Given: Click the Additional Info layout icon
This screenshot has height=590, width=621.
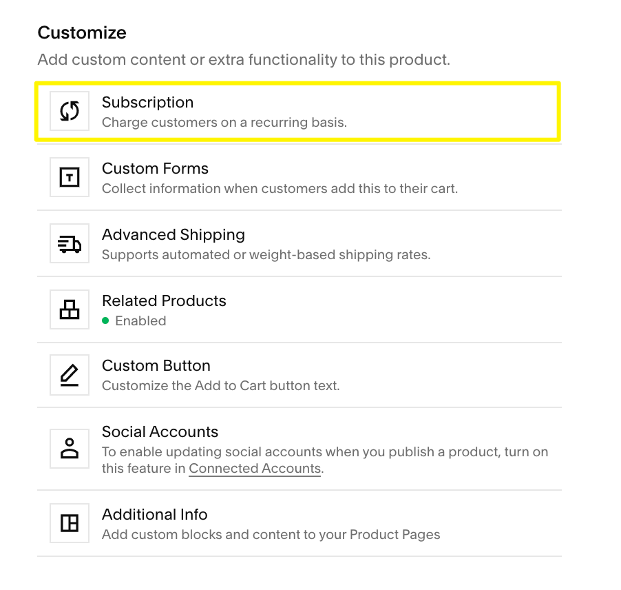Looking at the screenshot, I should click(70, 523).
